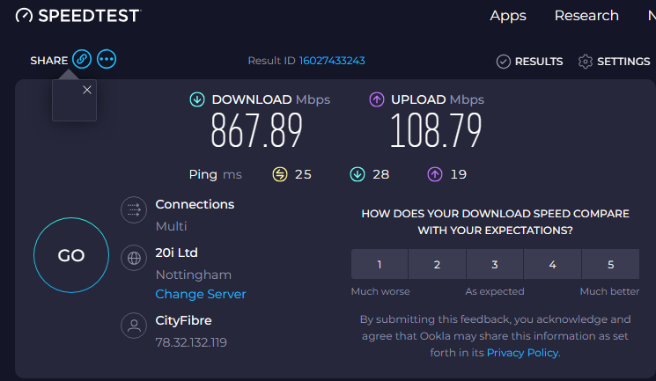Rate download speed 1 Much worse
This screenshot has width=656, height=381.
pos(380,264)
